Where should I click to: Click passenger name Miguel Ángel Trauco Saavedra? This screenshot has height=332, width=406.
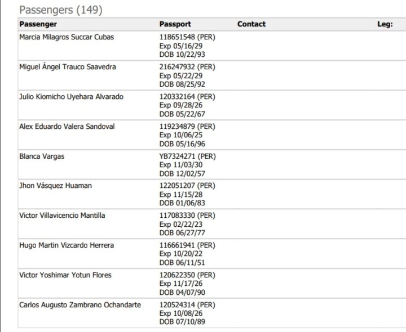coord(68,67)
